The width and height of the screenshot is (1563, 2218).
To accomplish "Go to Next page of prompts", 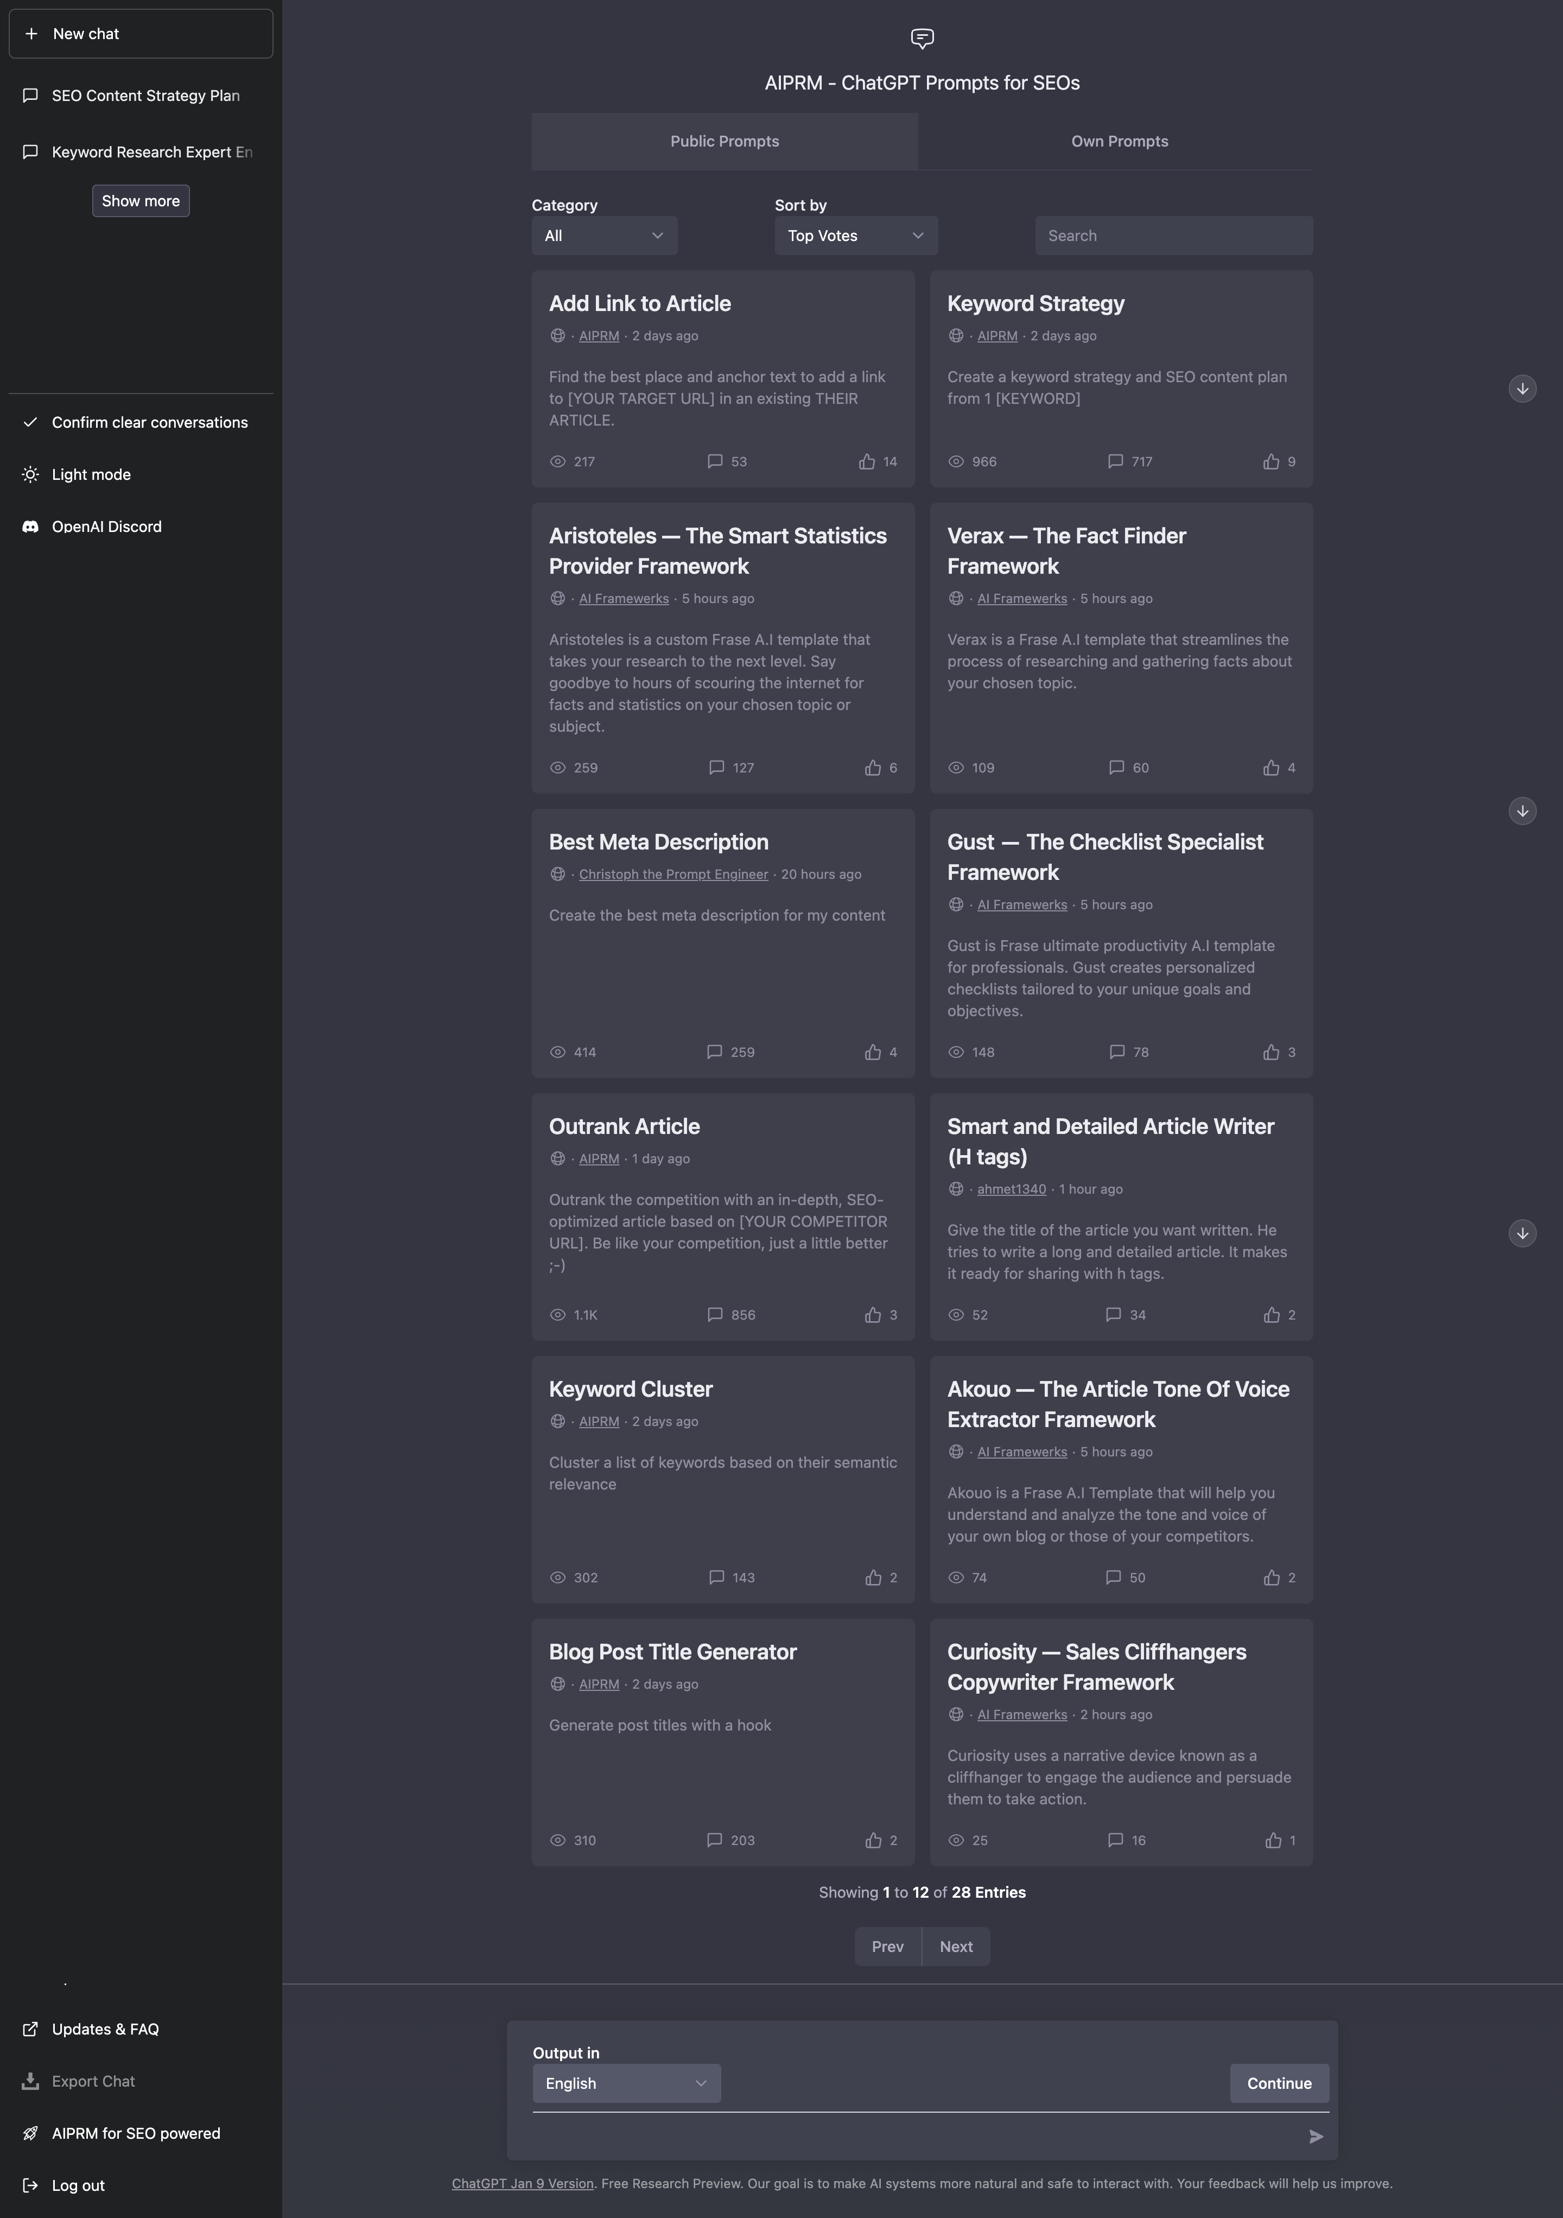I will coord(956,1947).
